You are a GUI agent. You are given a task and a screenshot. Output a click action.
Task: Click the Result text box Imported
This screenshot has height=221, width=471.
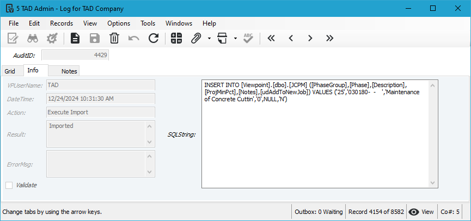click(101, 134)
